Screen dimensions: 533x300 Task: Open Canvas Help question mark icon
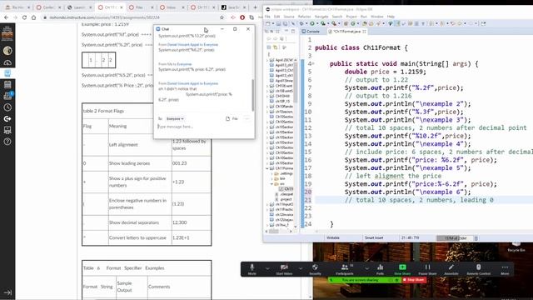[7, 142]
